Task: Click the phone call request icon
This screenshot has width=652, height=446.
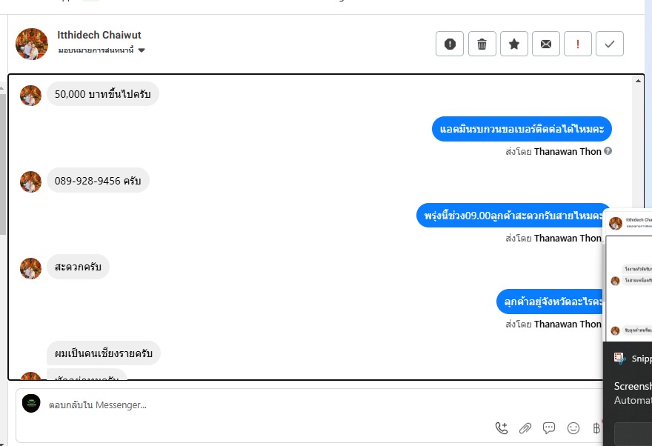Action: pos(502,428)
